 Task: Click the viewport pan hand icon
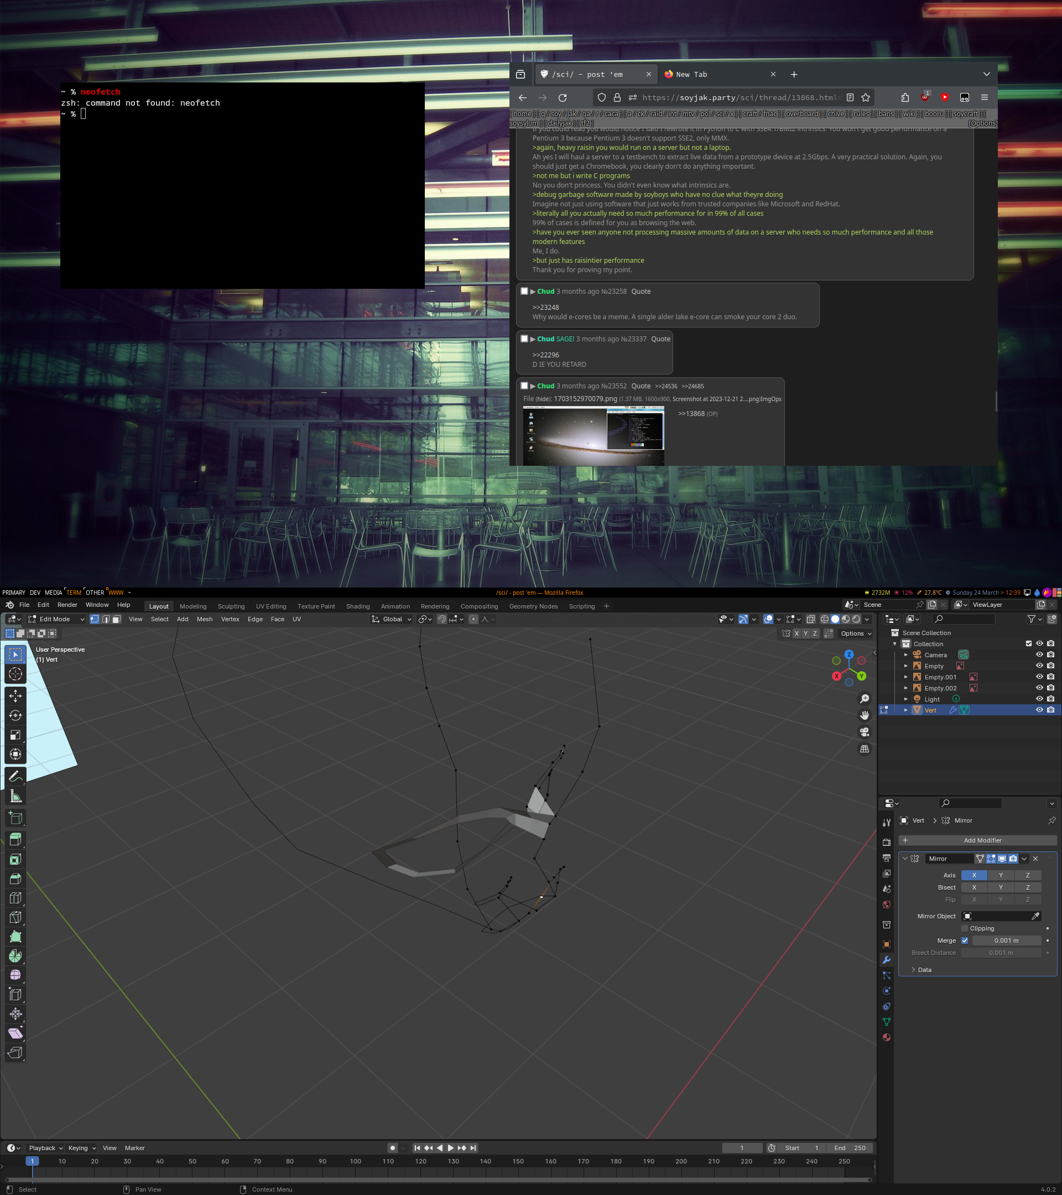coord(865,715)
